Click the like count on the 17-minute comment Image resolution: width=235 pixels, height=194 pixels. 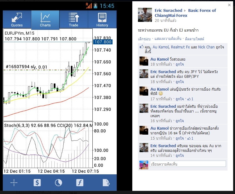pos(190,99)
